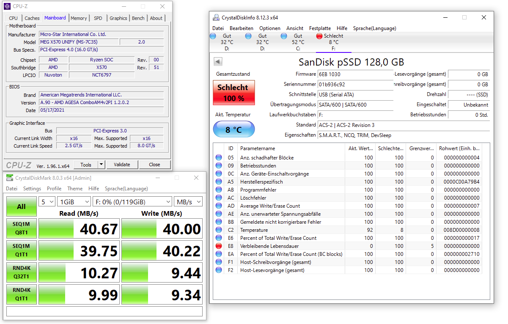Open the CPU-Z Tools dropdown arrow
508x324 pixels.
point(102,165)
